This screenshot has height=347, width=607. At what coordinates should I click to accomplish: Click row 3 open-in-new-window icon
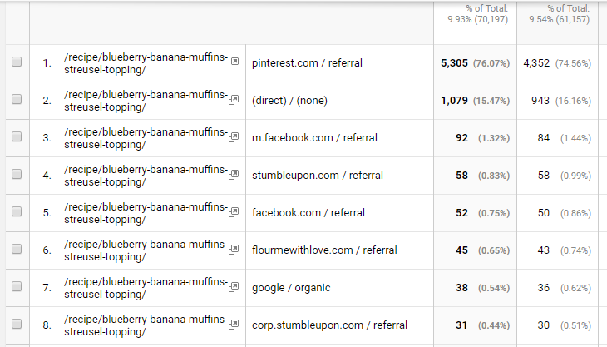(x=234, y=137)
